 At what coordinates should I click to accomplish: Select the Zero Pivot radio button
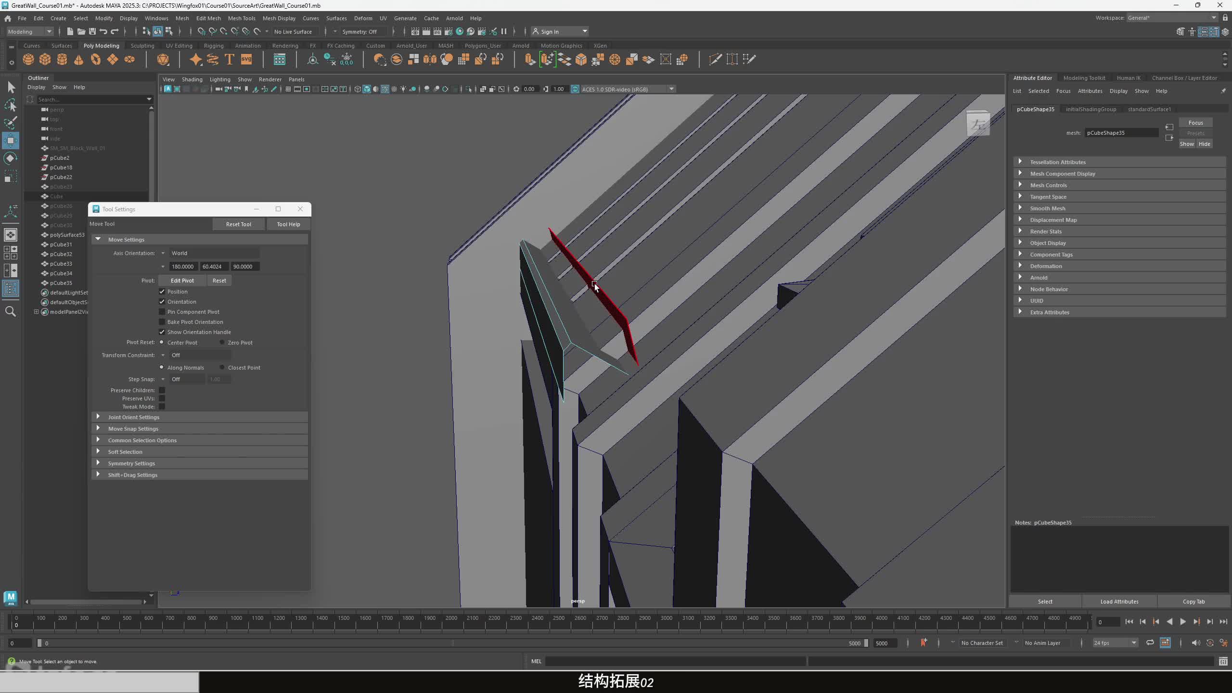(222, 343)
